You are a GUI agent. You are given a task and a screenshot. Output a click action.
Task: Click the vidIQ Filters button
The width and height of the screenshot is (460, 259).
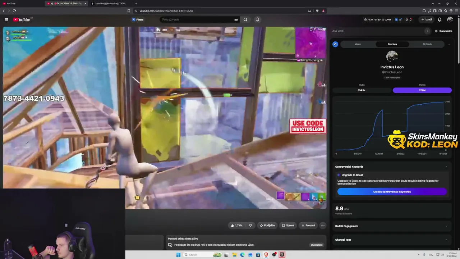point(138,19)
